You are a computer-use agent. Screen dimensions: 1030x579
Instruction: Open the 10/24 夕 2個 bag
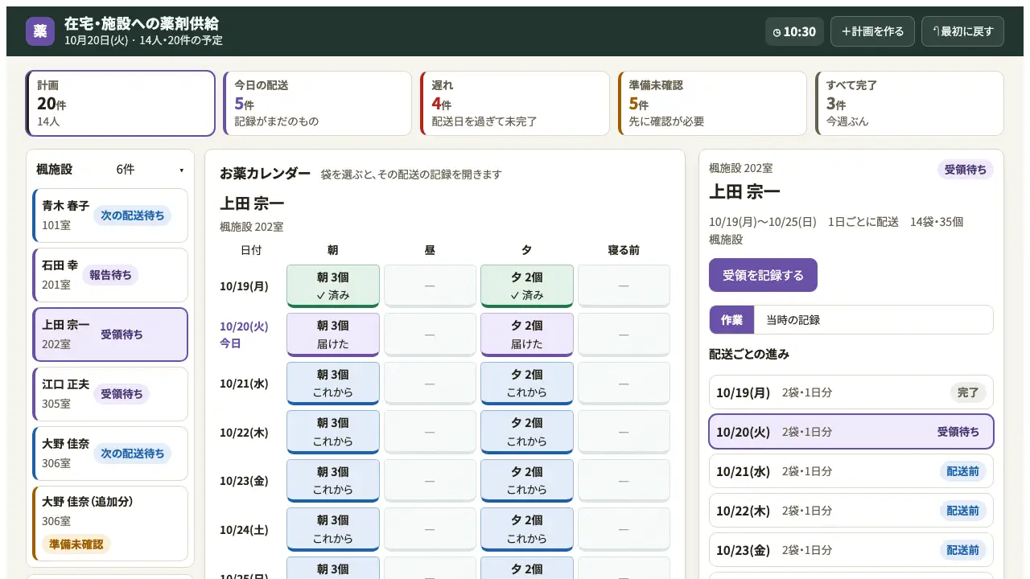coord(527,529)
